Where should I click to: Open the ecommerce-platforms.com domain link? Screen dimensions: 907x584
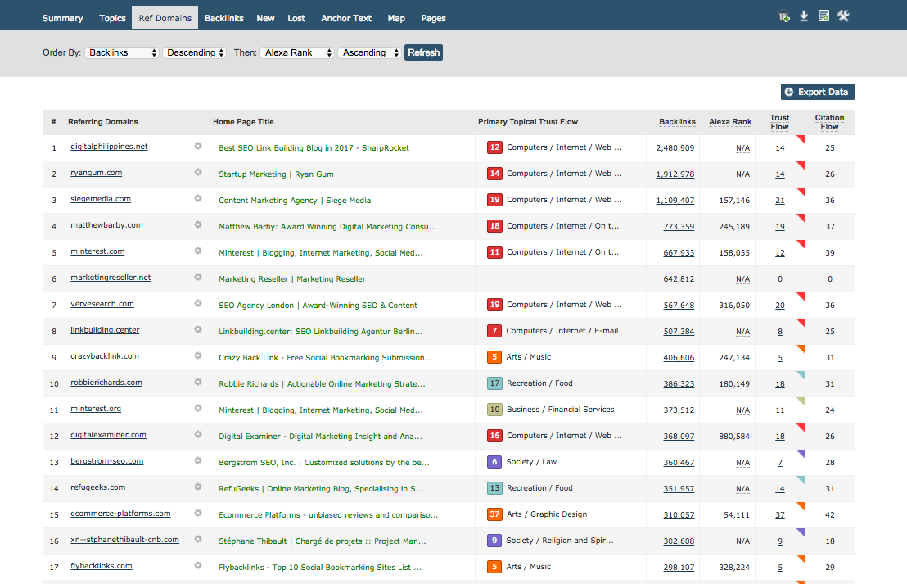[120, 514]
